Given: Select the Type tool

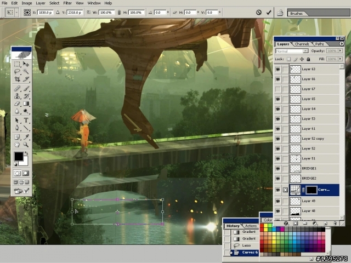Looking at the screenshot, I should (26, 121).
